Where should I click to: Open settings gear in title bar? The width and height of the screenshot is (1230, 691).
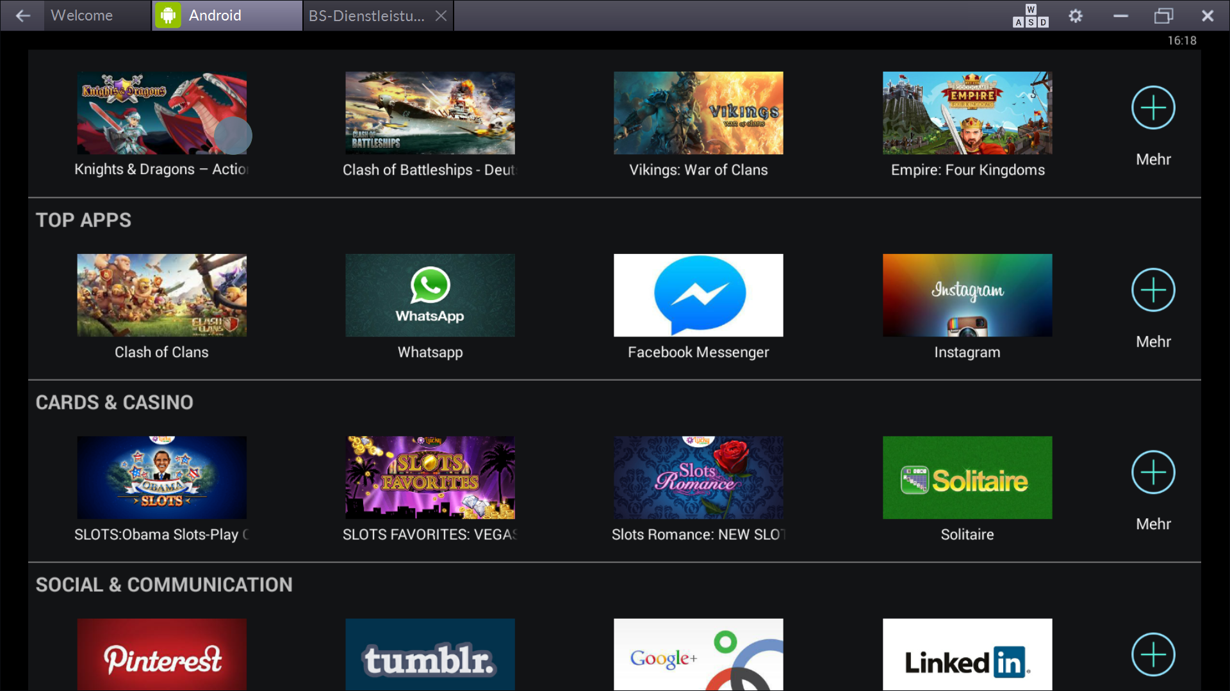[x=1076, y=16]
